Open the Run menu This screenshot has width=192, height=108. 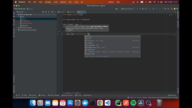[x=70, y=2]
